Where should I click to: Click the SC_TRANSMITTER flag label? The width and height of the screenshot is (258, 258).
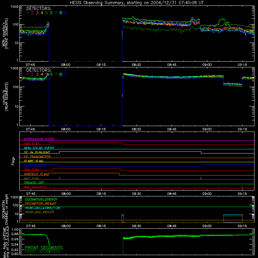pos(37,157)
